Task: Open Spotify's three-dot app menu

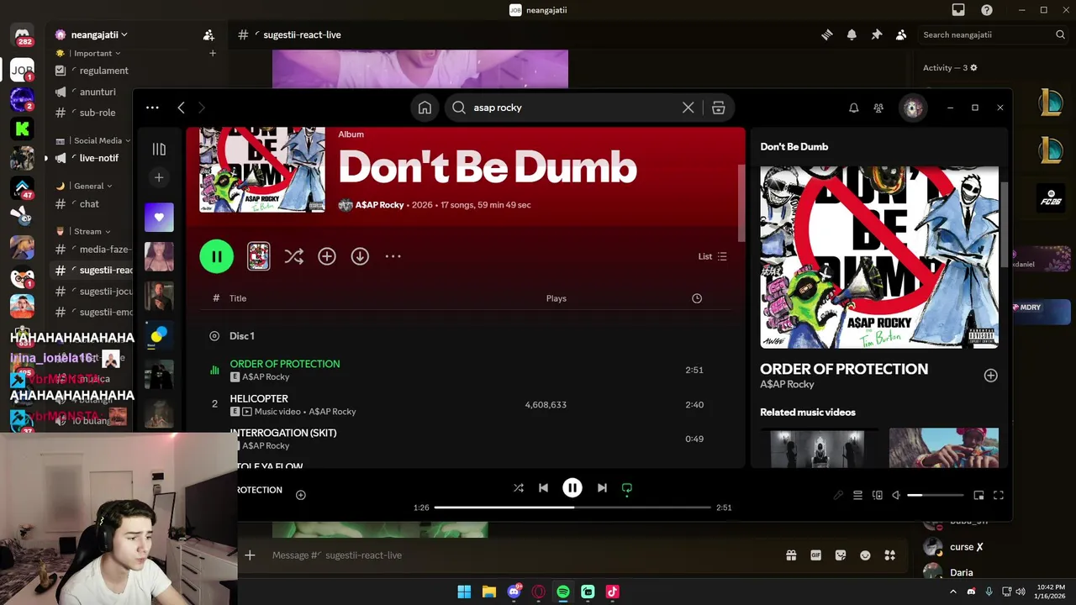Action: point(152,108)
